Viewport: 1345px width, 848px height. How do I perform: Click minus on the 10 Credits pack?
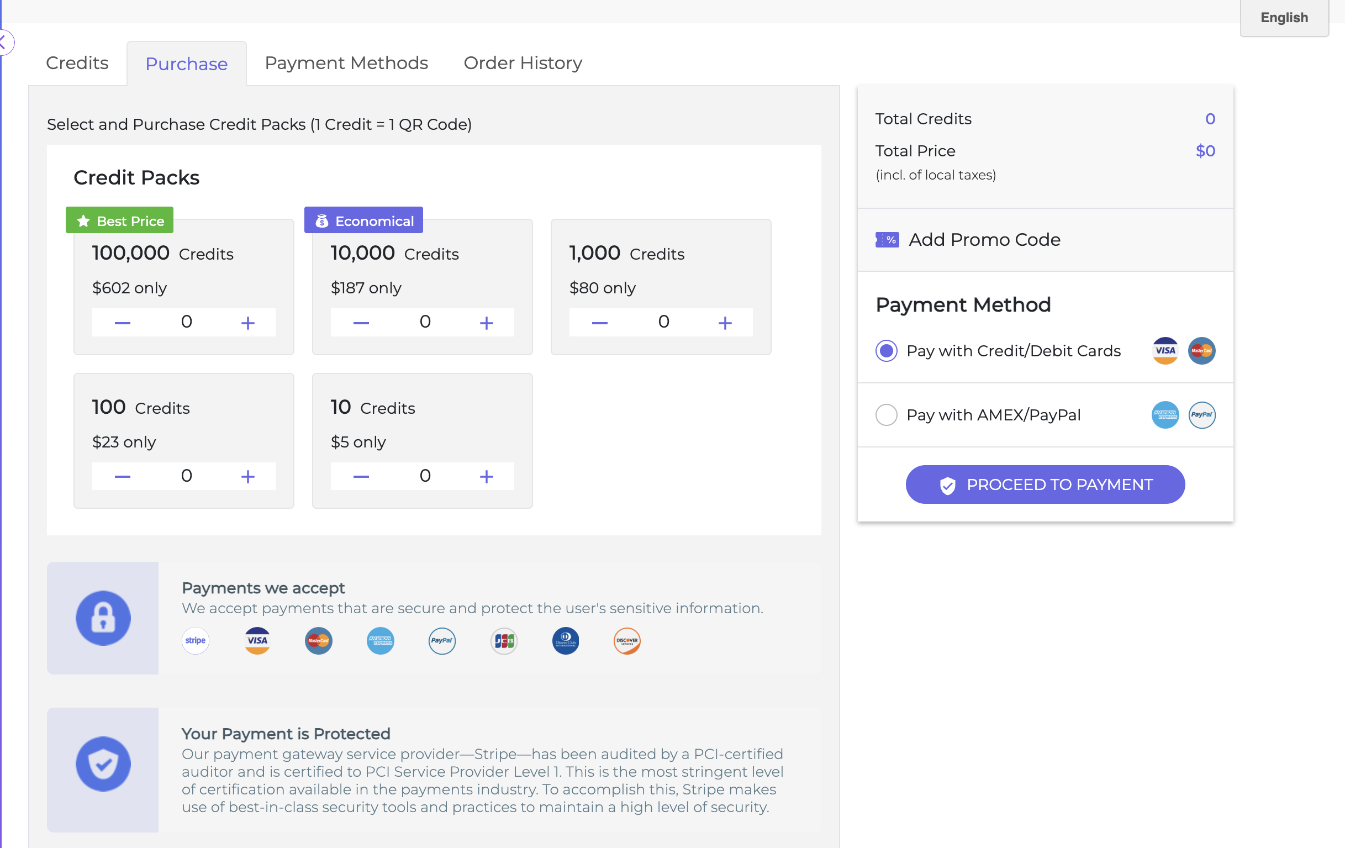(x=361, y=477)
